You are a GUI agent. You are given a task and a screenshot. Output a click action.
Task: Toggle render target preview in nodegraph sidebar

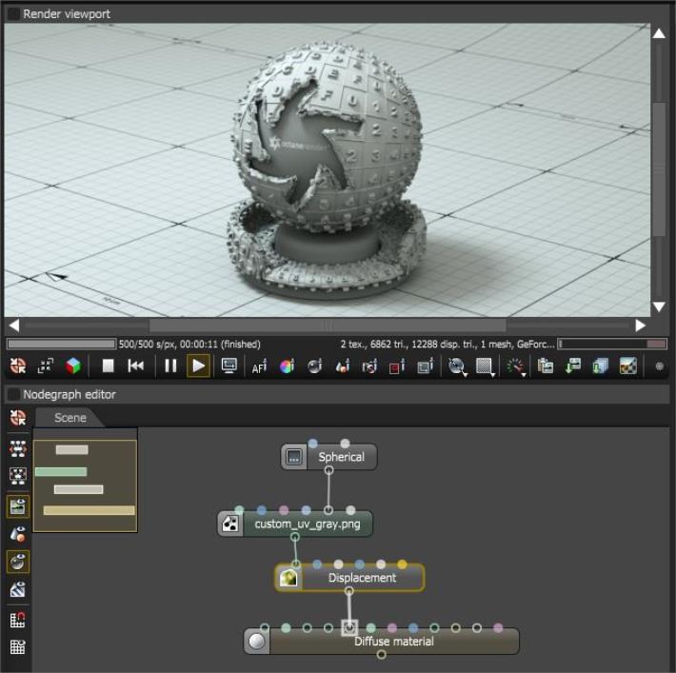click(18, 506)
